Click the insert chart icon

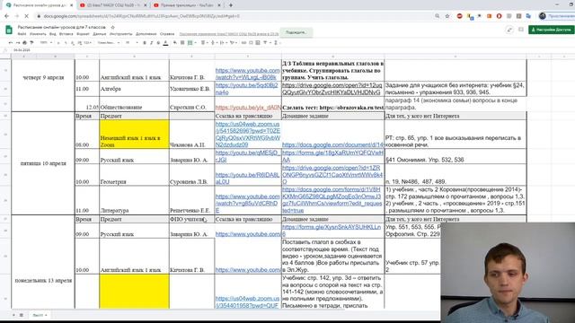coord(258,43)
